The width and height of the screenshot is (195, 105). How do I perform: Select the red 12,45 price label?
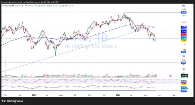pos(184,34)
